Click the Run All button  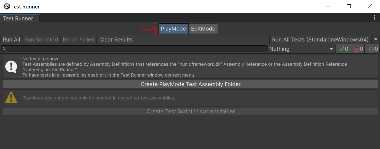(x=11, y=39)
